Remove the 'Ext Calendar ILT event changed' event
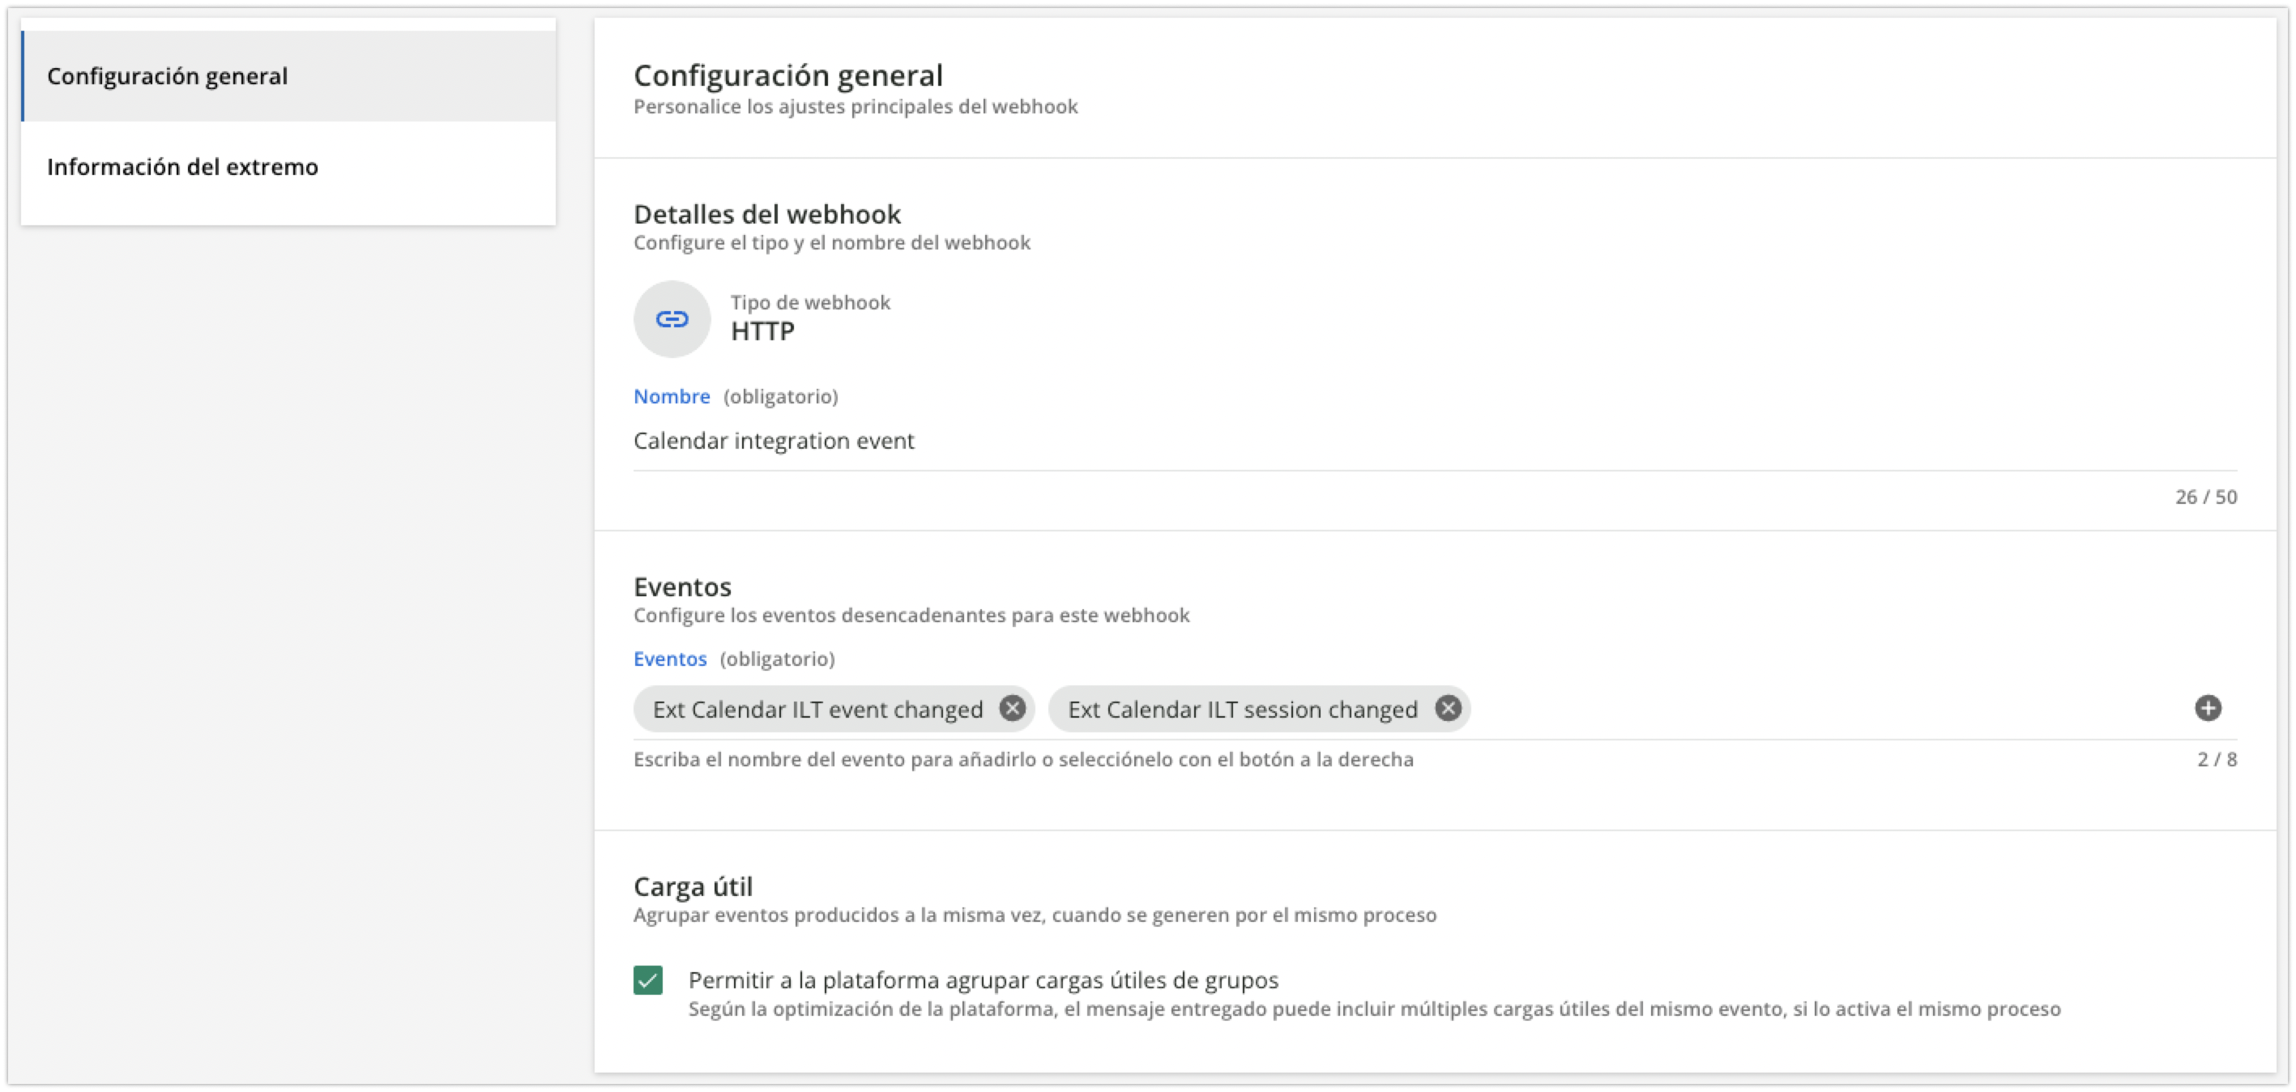 tap(1014, 708)
